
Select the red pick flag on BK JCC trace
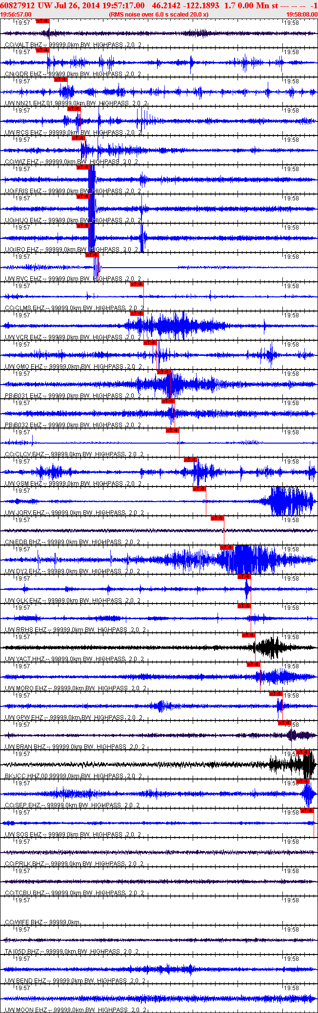point(302,752)
